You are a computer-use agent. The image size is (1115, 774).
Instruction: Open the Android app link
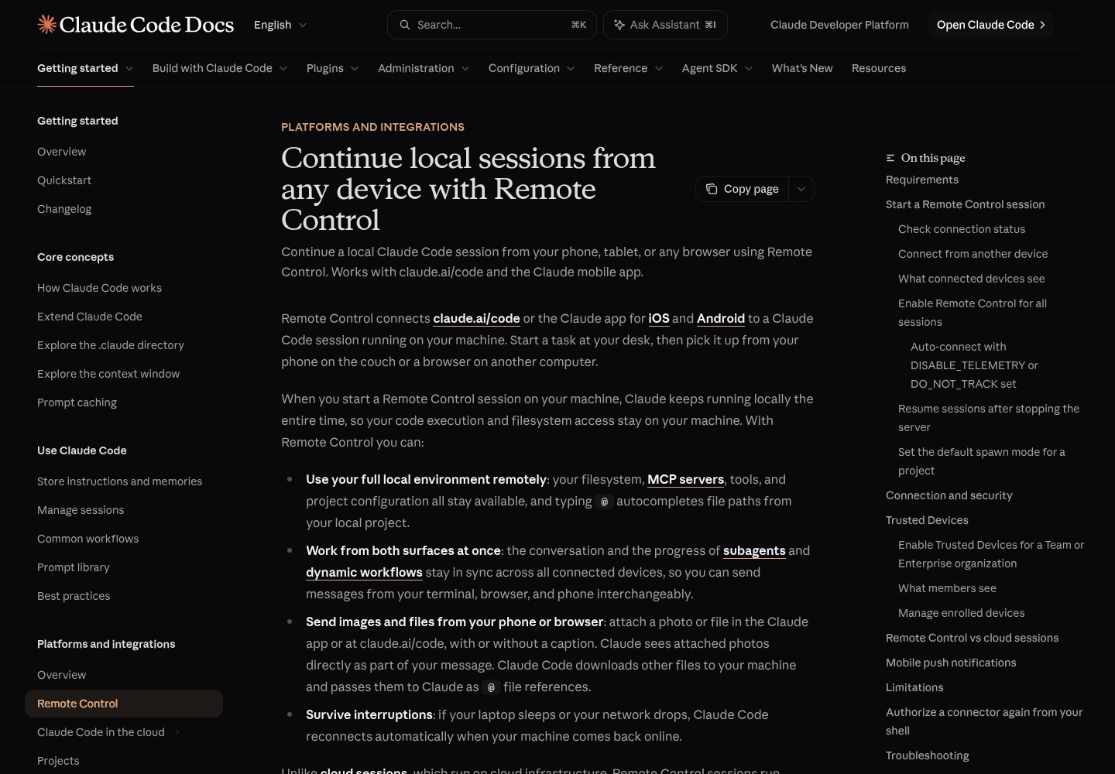(x=721, y=318)
